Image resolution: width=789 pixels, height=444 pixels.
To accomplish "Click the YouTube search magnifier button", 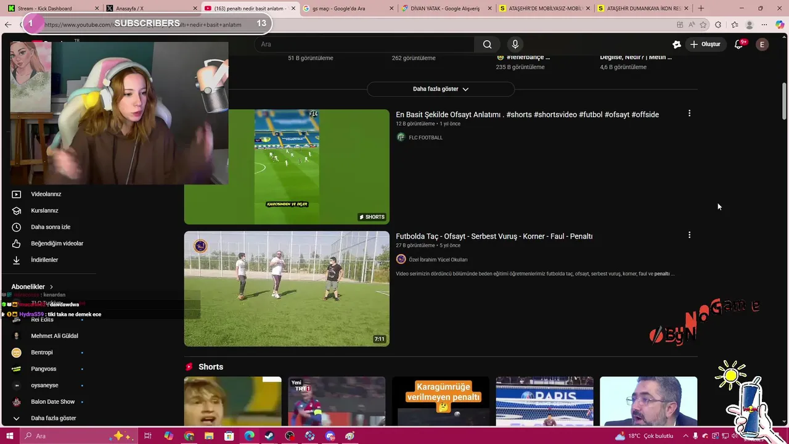I will (x=487, y=44).
